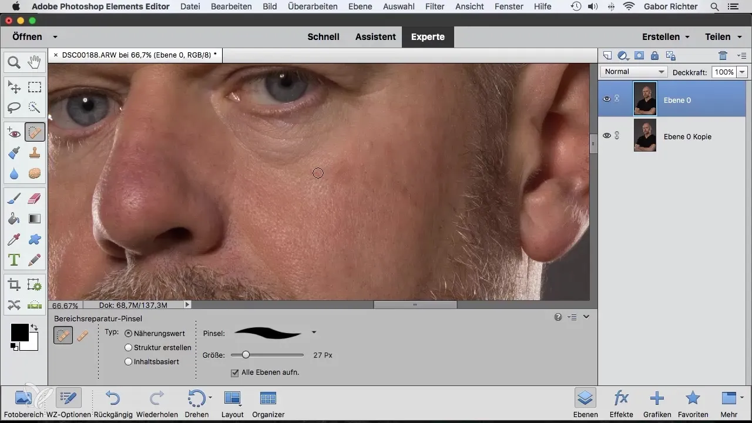Select the Pencil tool
Screen dimensions: 752x423
coord(35,259)
